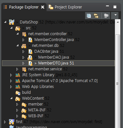123x128 pixels.
Task: Collapse the WebContent folder
Action: click(x=11, y=98)
